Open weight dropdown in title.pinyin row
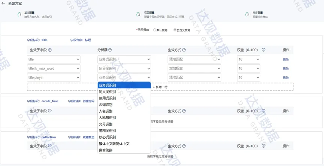Screen dimensions: 324x166 click(249, 77)
